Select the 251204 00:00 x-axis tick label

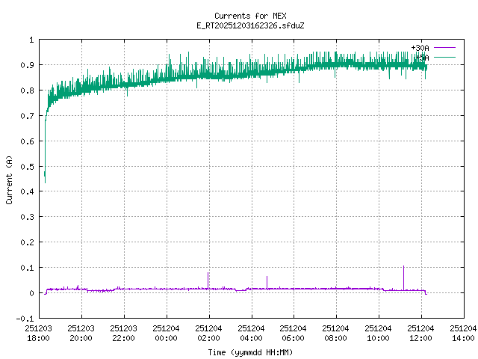tap(166, 333)
